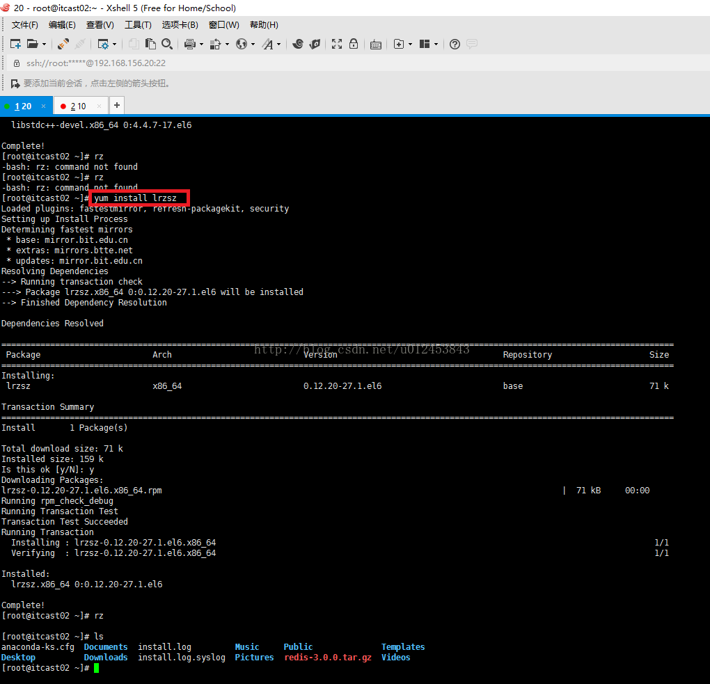The width and height of the screenshot is (710, 684).
Task: Click 'Pictures' directory name
Action: pos(255,658)
